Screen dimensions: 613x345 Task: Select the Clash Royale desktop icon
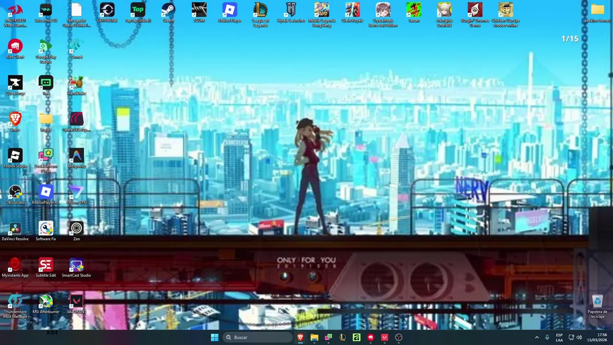pos(352,13)
